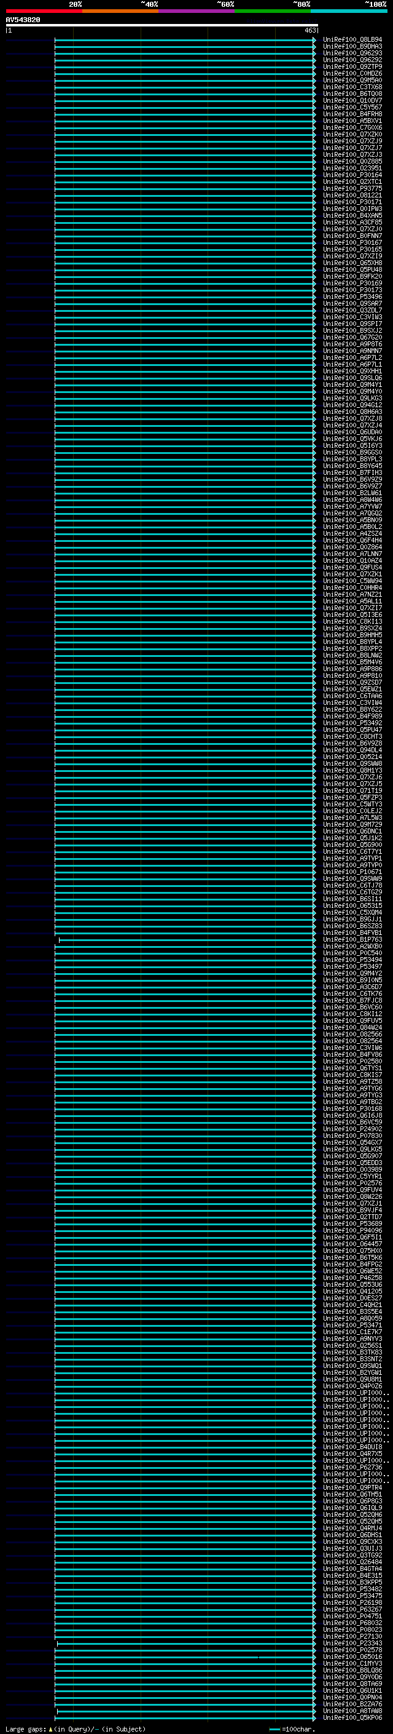Click the query end position 463
The height and width of the screenshot is (1734, 393).
click(x=309, y=30)
